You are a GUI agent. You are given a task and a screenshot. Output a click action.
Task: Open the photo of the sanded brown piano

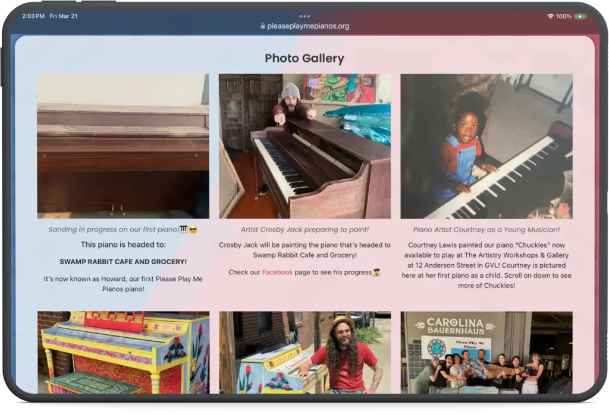(x=123, y=147)
